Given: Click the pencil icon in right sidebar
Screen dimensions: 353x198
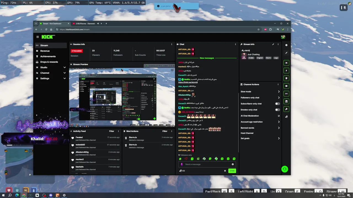Looking at the screenshot, I should pyautogui.click(x=286, y=53).
